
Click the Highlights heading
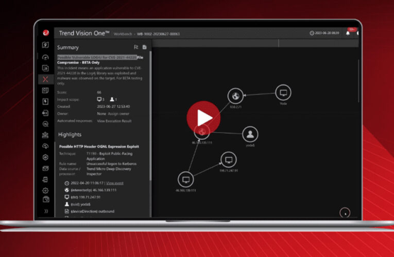70,135
